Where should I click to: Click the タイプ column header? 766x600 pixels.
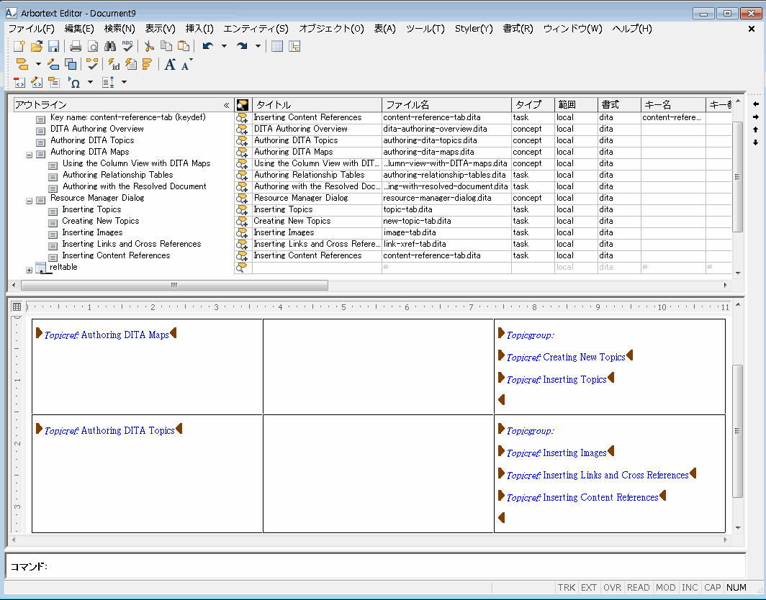click(533, 104)
